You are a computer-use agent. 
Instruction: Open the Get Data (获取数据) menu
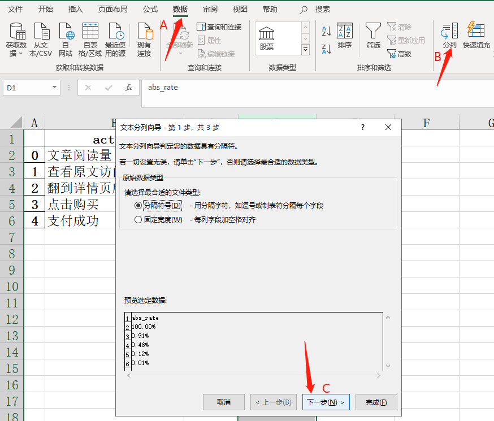coord(16,40)
